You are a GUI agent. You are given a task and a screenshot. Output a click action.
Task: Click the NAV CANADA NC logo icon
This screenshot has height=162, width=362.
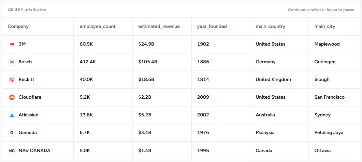(12, 150)
